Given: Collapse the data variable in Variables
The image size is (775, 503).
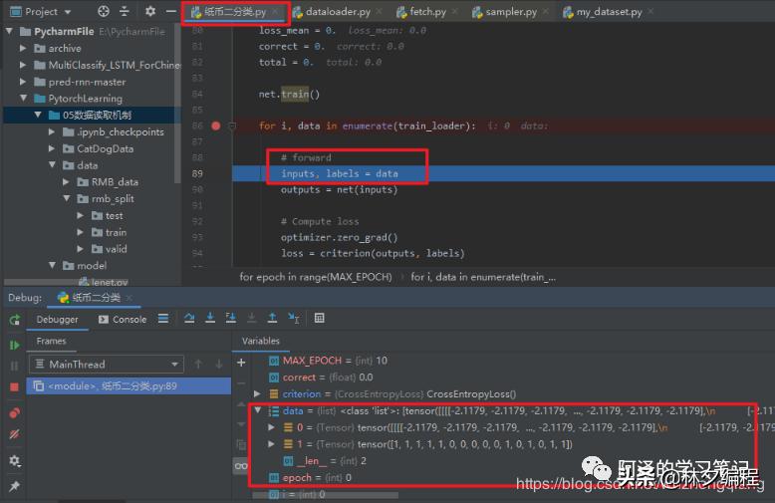Looking at the screenshot, I should click(x=258, y=410).
